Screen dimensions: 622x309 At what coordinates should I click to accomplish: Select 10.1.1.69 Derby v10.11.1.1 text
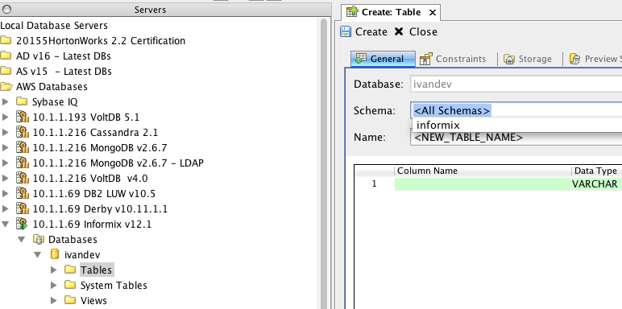click(x=100, y=208)
